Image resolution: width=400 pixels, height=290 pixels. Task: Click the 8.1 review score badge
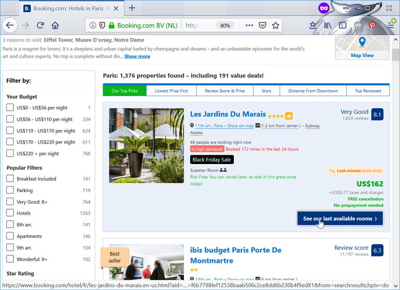tap(377, 115)
